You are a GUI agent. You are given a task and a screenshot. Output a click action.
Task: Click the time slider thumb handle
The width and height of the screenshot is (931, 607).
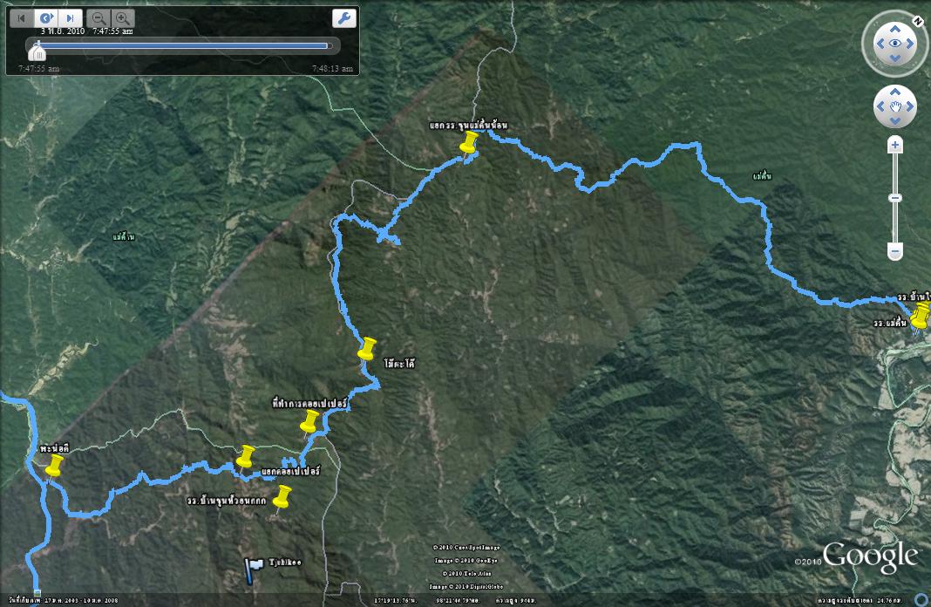coord(37,52)
